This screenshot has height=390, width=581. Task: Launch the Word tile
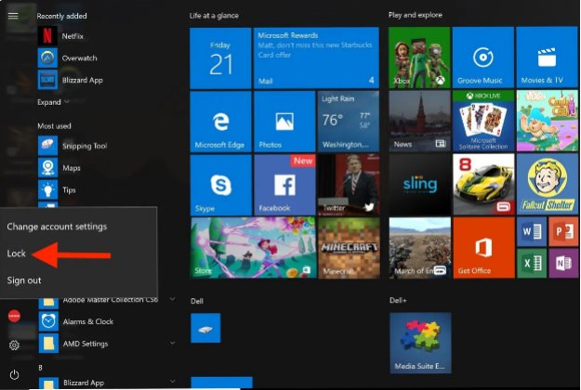(x=532, y=232)
